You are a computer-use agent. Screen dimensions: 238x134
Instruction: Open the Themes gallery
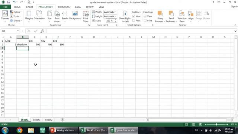coord(5,16)
